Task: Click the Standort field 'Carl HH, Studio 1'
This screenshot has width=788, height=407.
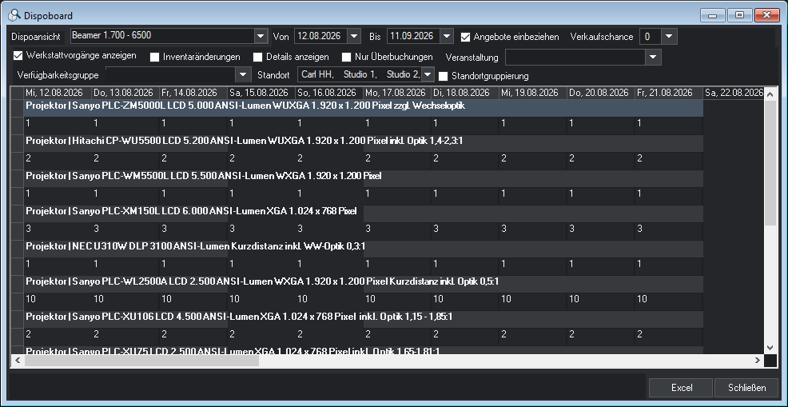Action: 360,74
